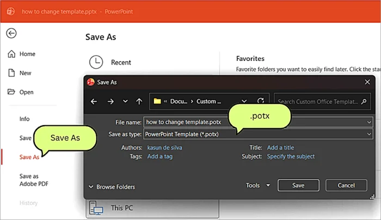Close the Save As dialog

[x=367, y=82]
